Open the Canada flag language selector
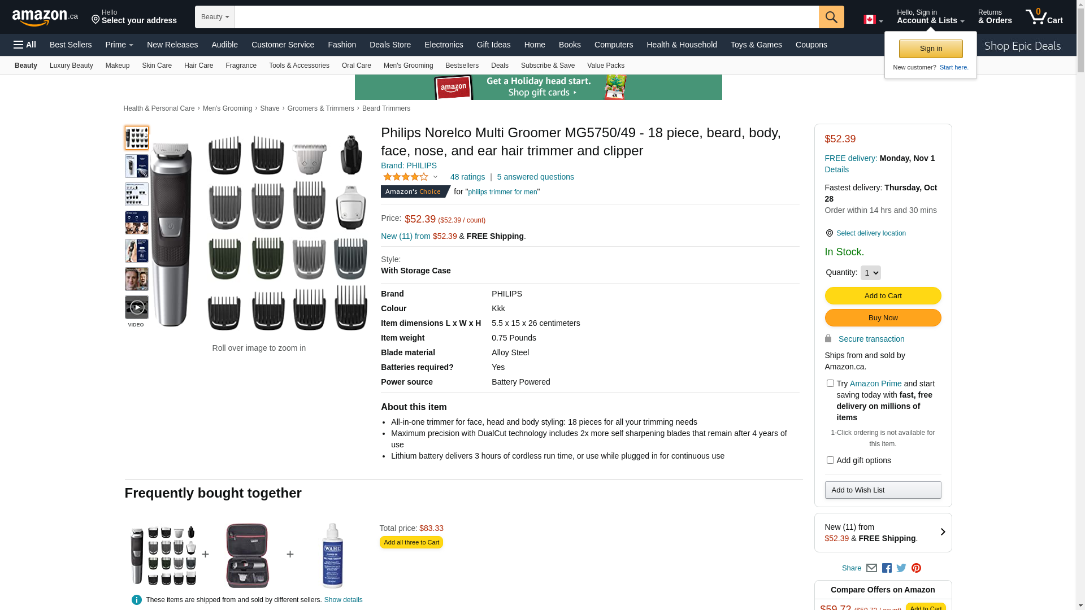The image size is (1085, 610). 873,20
